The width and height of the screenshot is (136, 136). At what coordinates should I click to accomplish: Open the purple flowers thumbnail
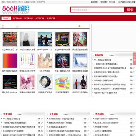click(27, 82)
